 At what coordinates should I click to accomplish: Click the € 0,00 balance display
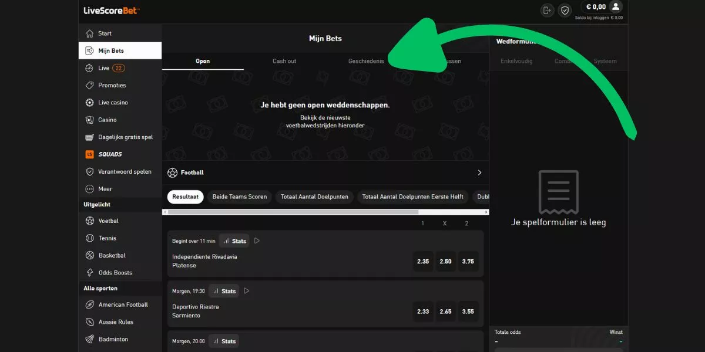click(x=596, y=7)
